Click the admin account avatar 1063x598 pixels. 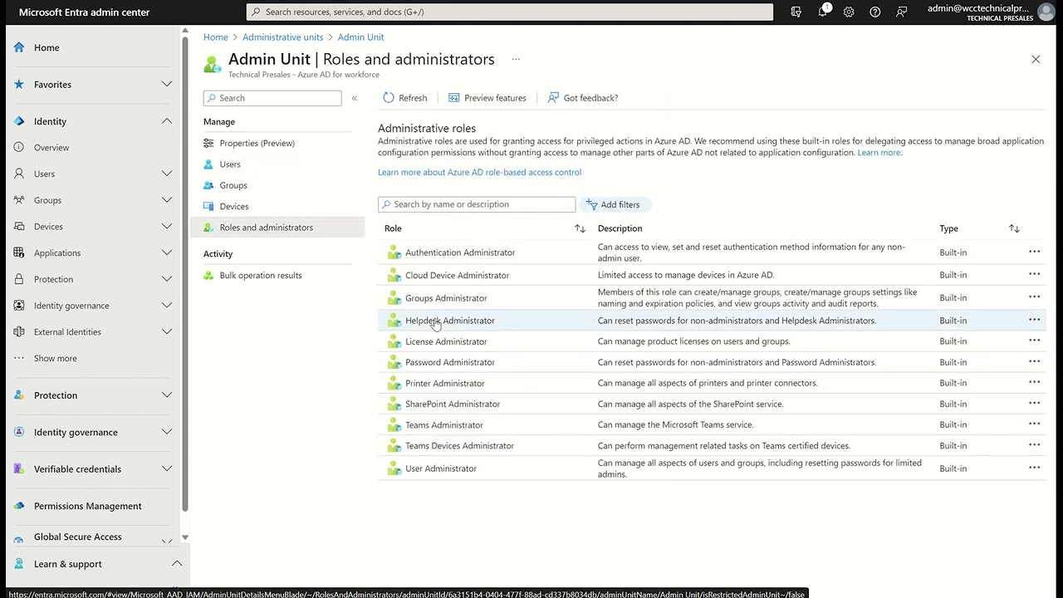[1046, 12]
